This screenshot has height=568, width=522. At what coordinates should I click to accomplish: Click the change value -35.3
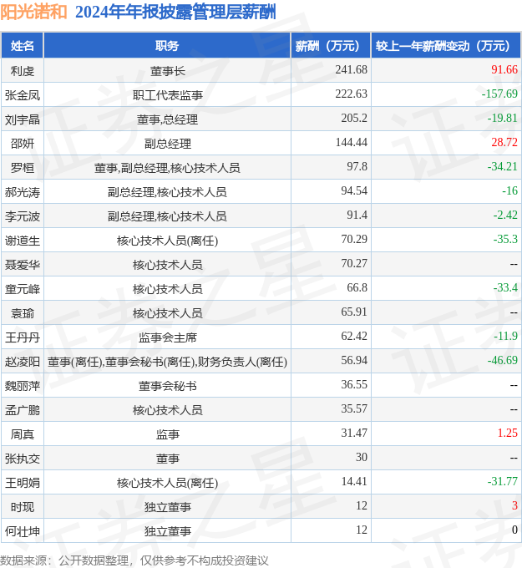pos(505,240)
